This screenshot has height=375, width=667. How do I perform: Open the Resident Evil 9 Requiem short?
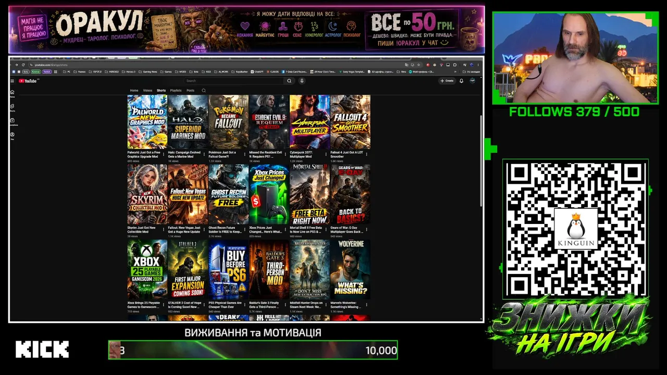click(269, 122)
